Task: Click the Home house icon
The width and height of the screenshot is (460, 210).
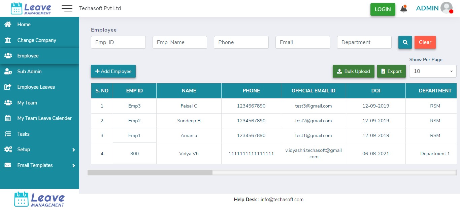Action: [8, 25]
